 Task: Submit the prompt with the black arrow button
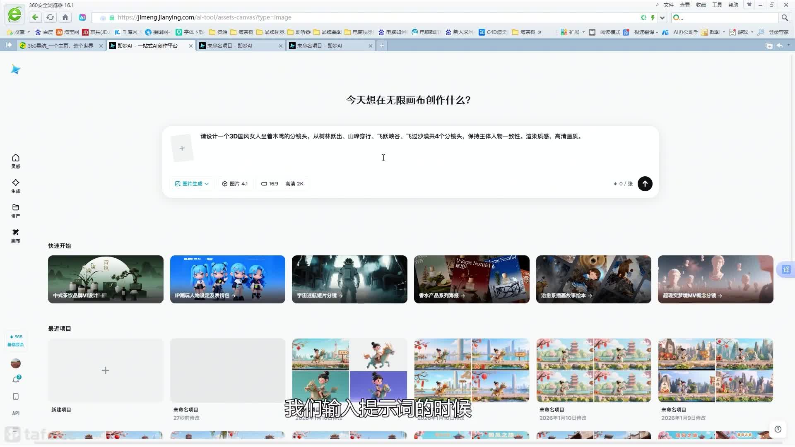(645, 184)
